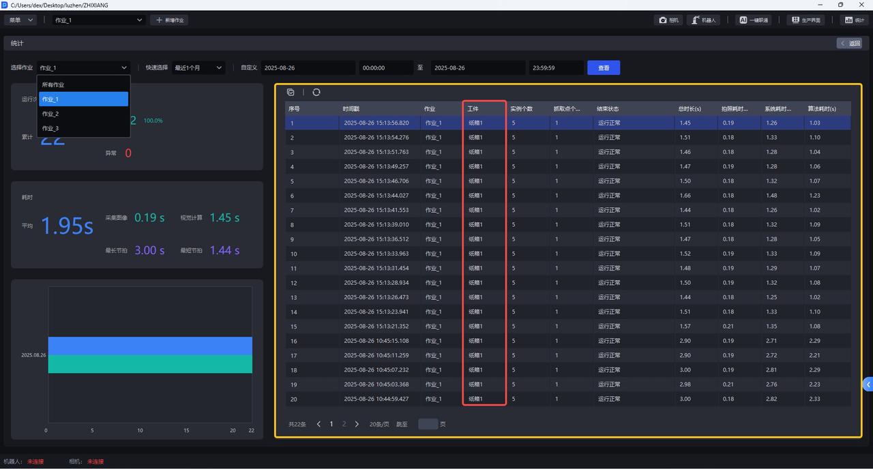Click the 返回 back button
This screenshot has height=469, width=873.
(x=850, y=43)
